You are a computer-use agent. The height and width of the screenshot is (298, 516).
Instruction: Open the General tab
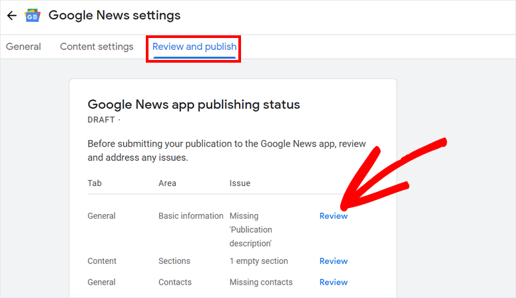click(23, 47)
